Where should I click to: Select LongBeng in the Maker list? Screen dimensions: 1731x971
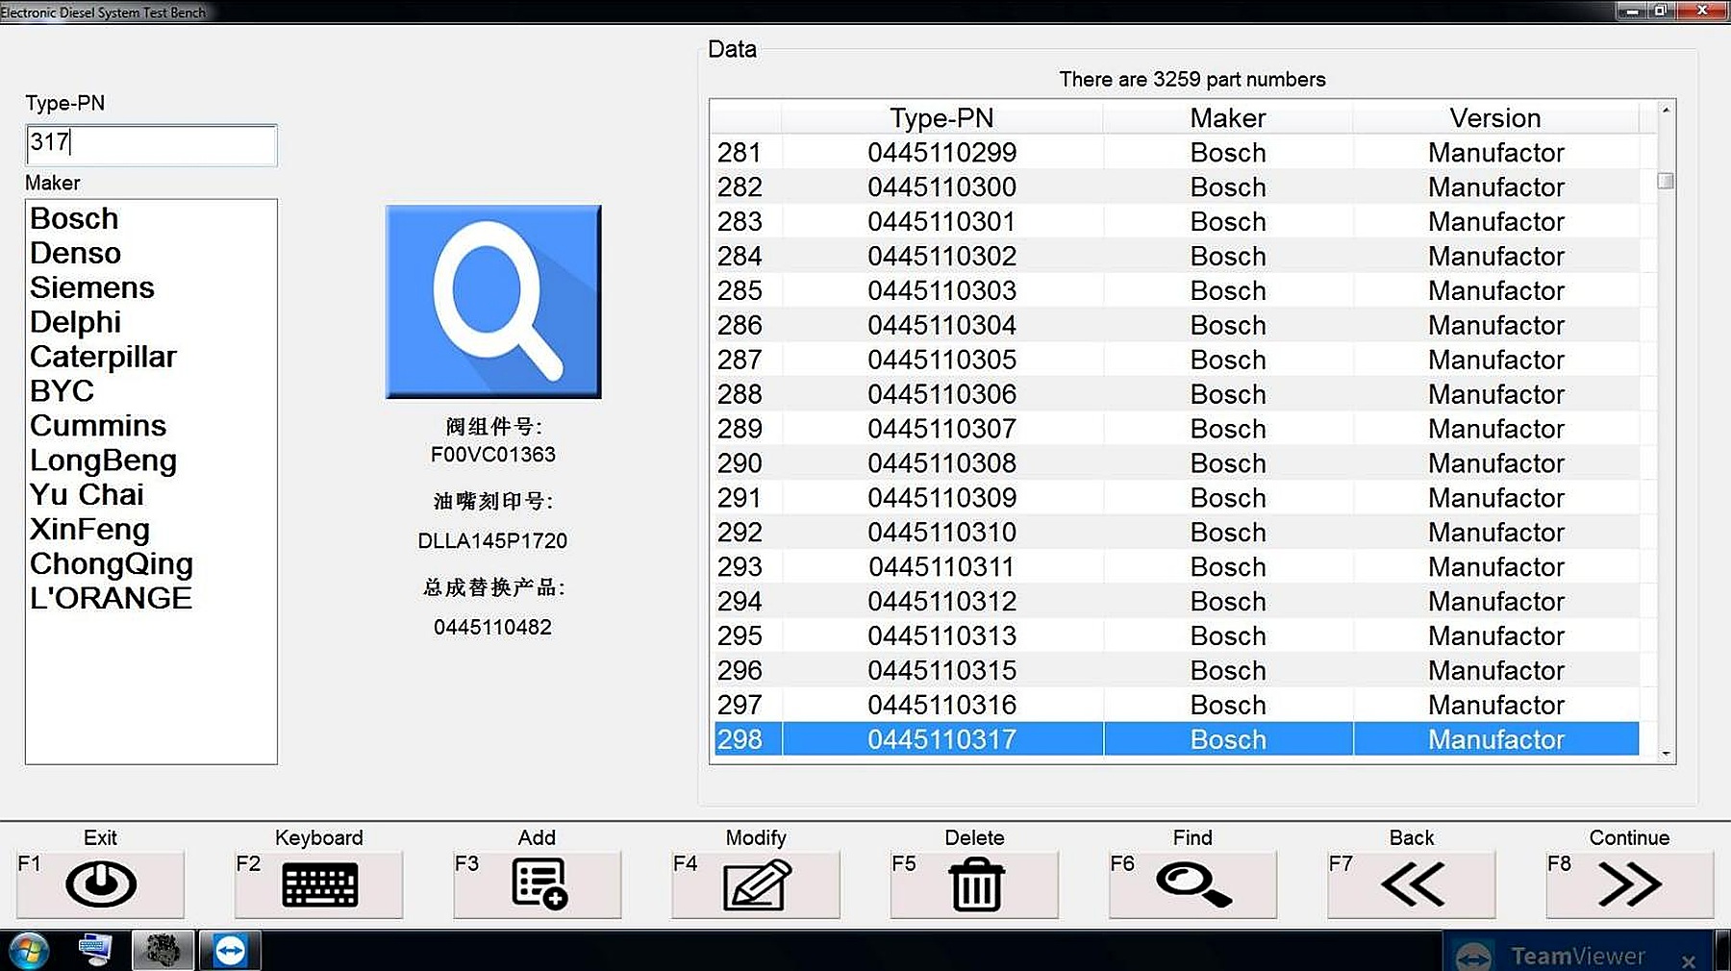click(x=103, y=461)
